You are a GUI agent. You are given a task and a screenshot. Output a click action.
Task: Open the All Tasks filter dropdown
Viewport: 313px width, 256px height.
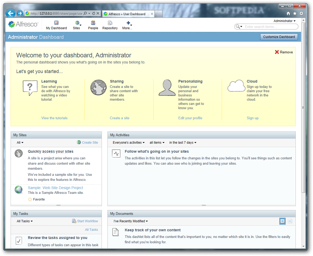(25, 221)
